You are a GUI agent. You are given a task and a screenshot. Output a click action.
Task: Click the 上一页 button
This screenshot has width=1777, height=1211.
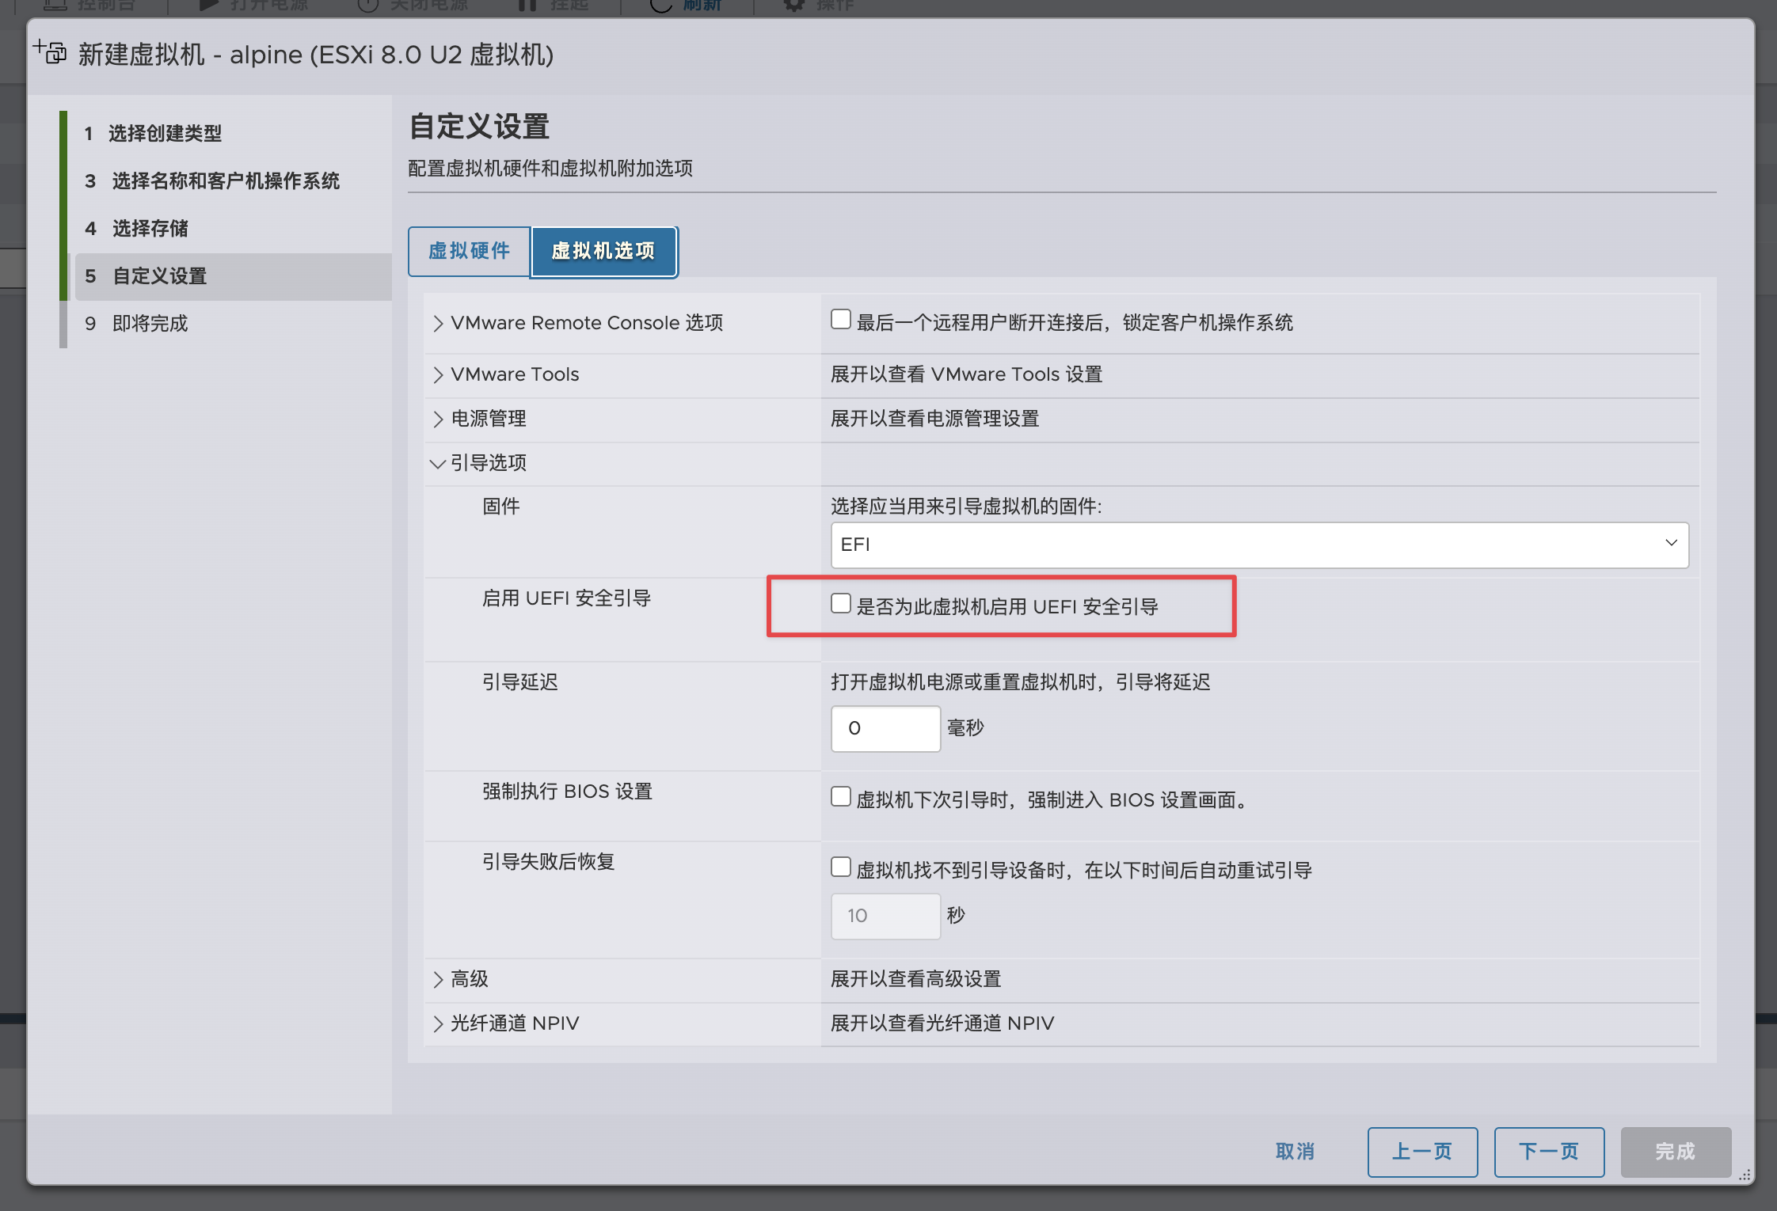click(1422, 1152)
